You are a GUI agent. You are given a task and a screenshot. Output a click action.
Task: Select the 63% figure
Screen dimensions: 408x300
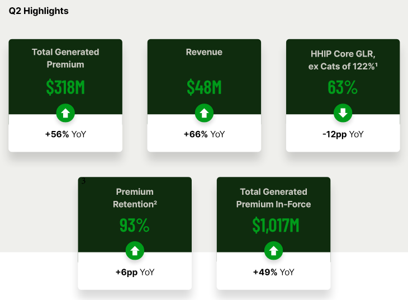pos(343,87)
